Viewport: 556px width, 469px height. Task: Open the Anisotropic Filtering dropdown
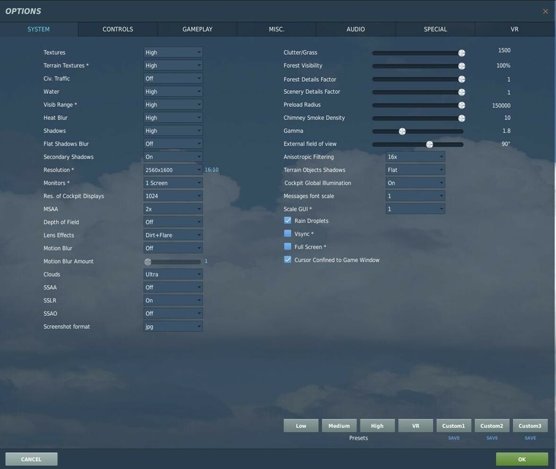(x=415, y=156)
